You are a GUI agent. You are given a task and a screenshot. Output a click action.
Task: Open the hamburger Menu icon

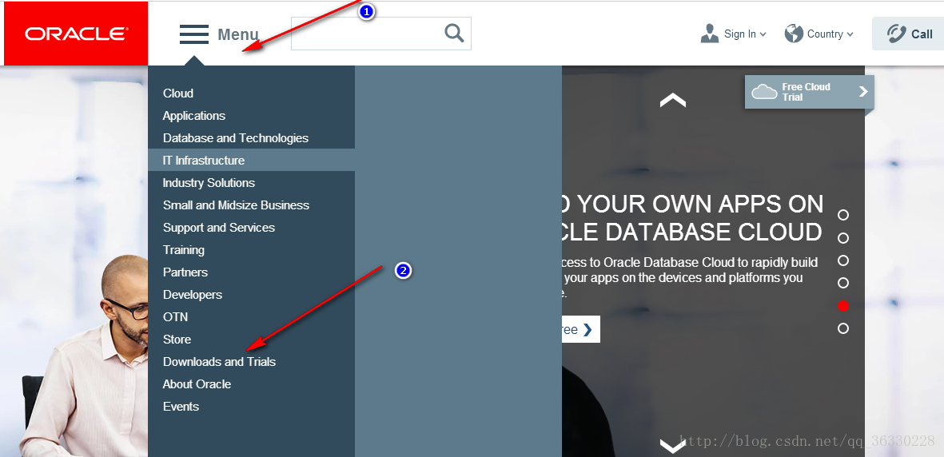pyautogui.click(x=194, y=34)
